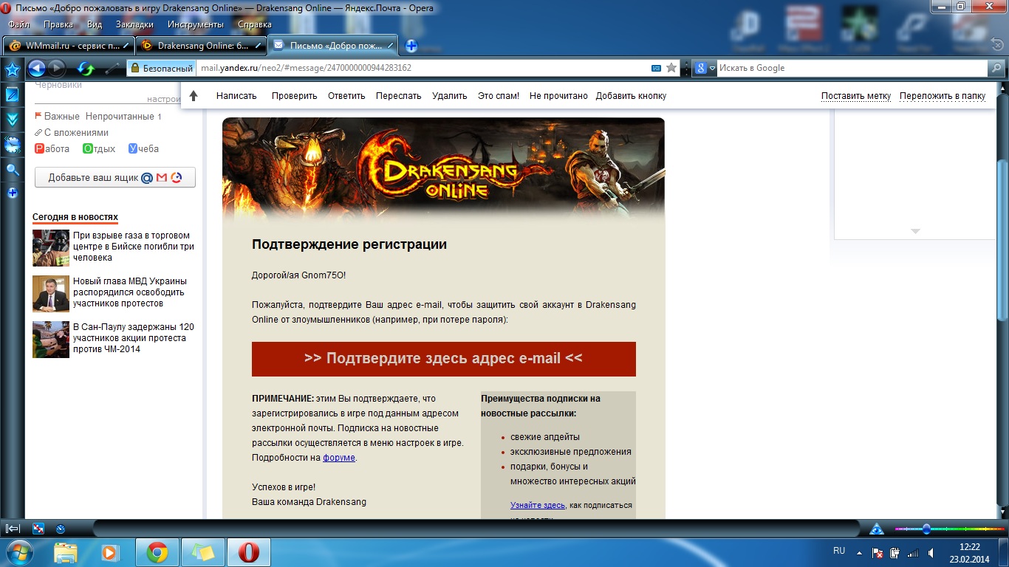The height and width of the screenshot is (567, 1009).
Task: Click Не прочитано to mark unread
Action: tap(558, 96)
